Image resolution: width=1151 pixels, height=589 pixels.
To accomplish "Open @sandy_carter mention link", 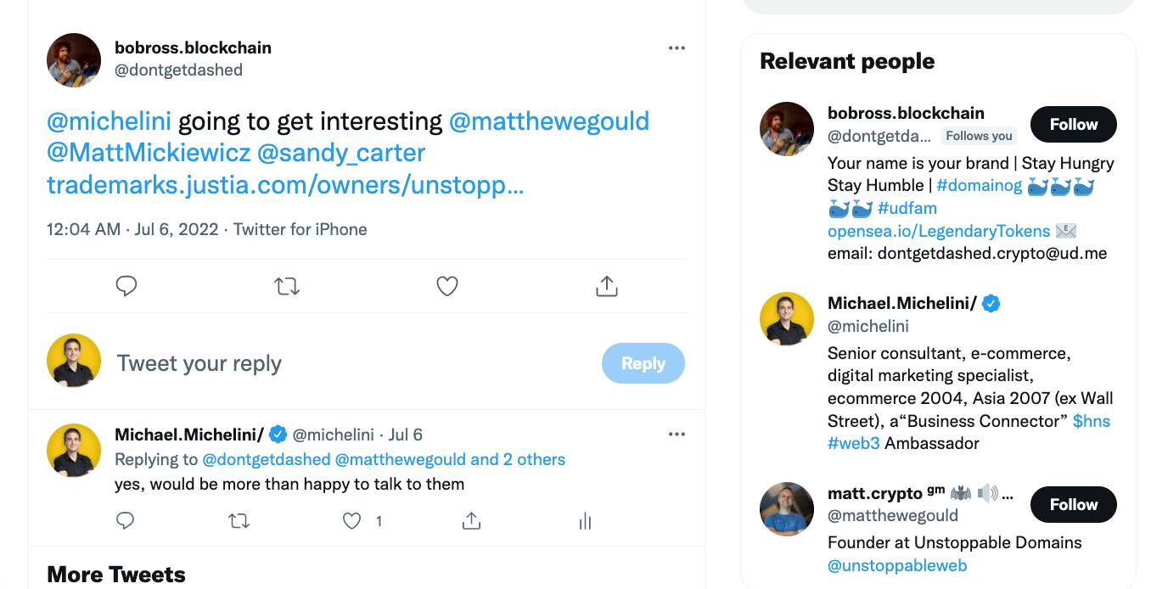I will [x=341, y=153].
